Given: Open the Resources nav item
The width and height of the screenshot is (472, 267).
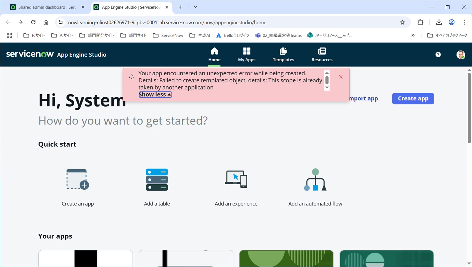Looking at the screenshot, I should coord(322,55).
